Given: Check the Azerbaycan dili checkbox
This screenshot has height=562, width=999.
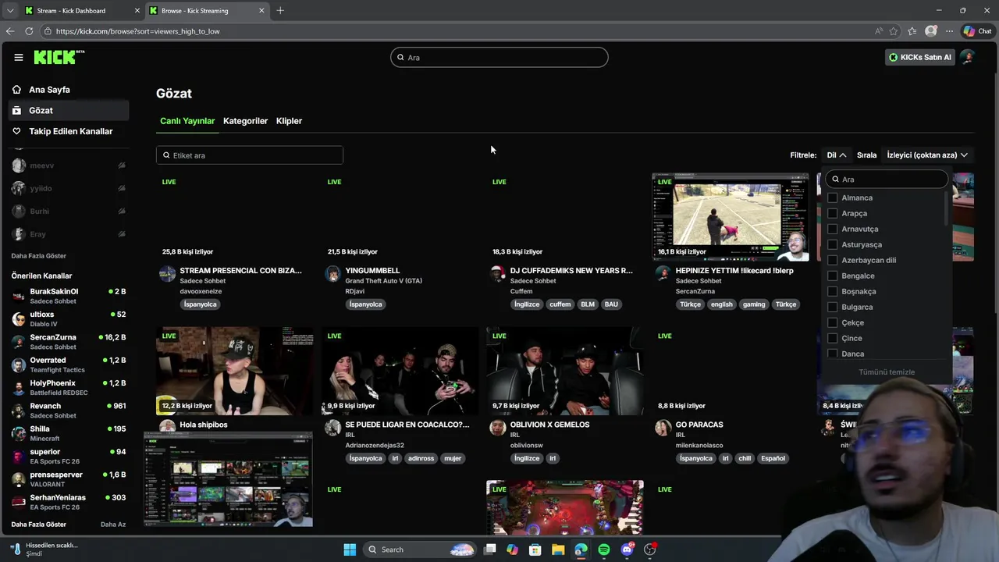Looking at the screenshot, I should (x=832, y=261).
